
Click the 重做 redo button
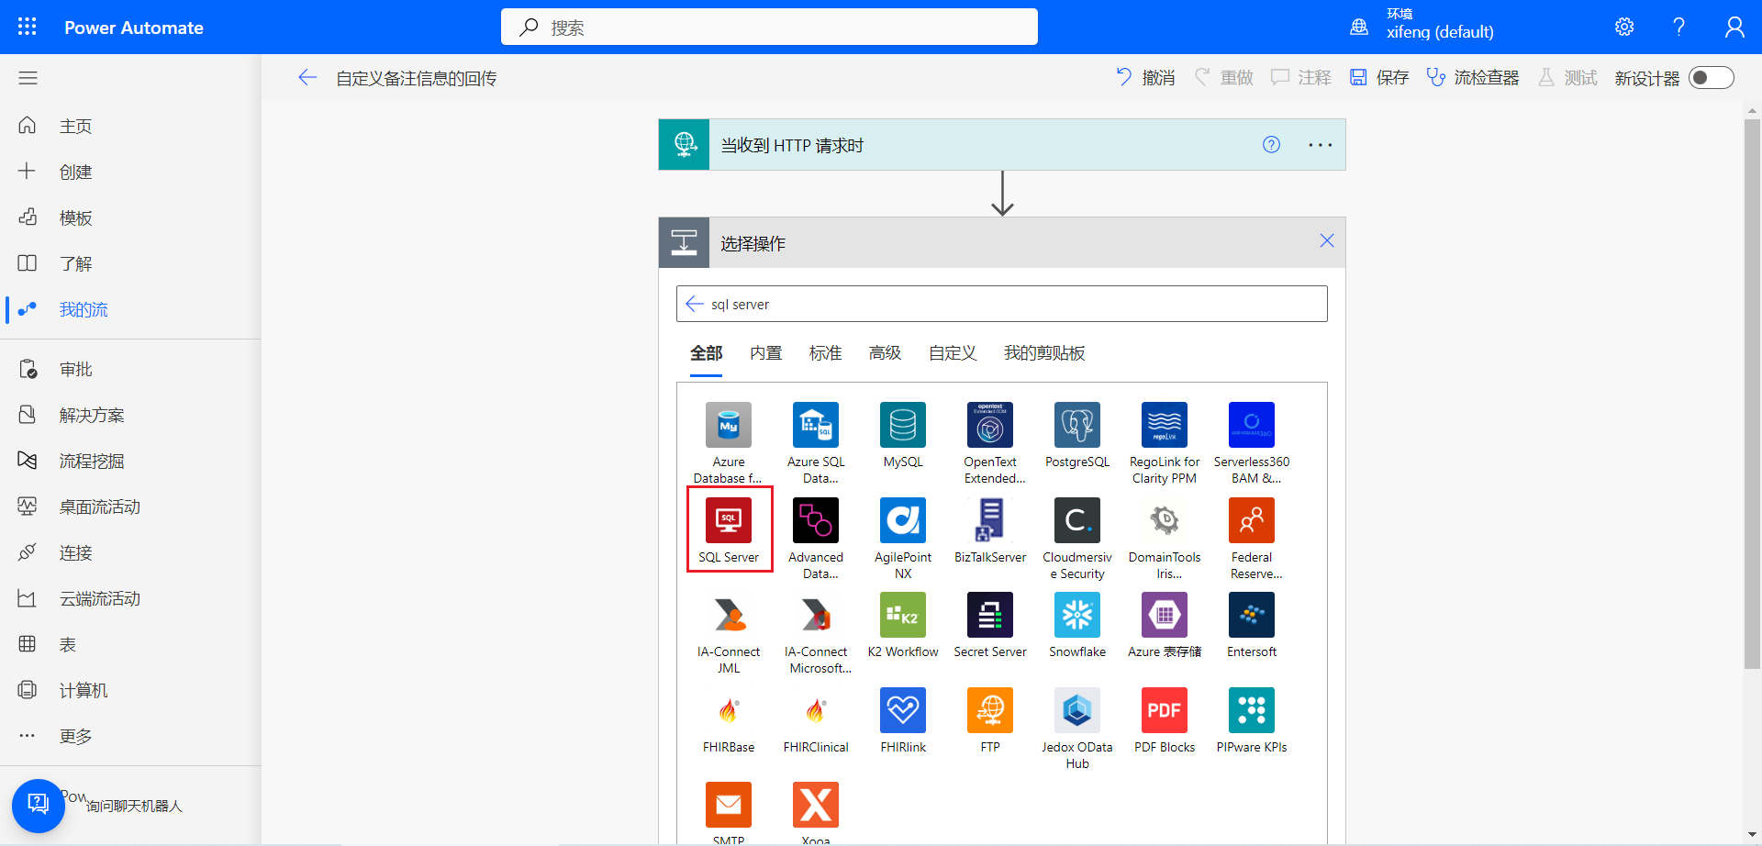click(1223, 78)
